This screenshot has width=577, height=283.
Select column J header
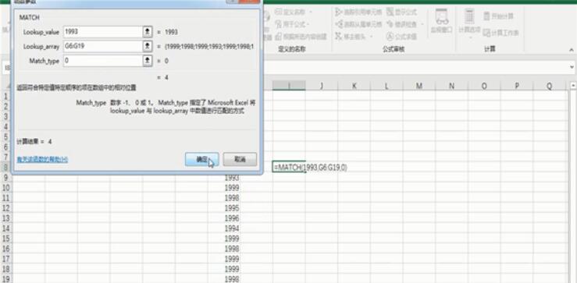pyautogui.click(x=322, y=86)
